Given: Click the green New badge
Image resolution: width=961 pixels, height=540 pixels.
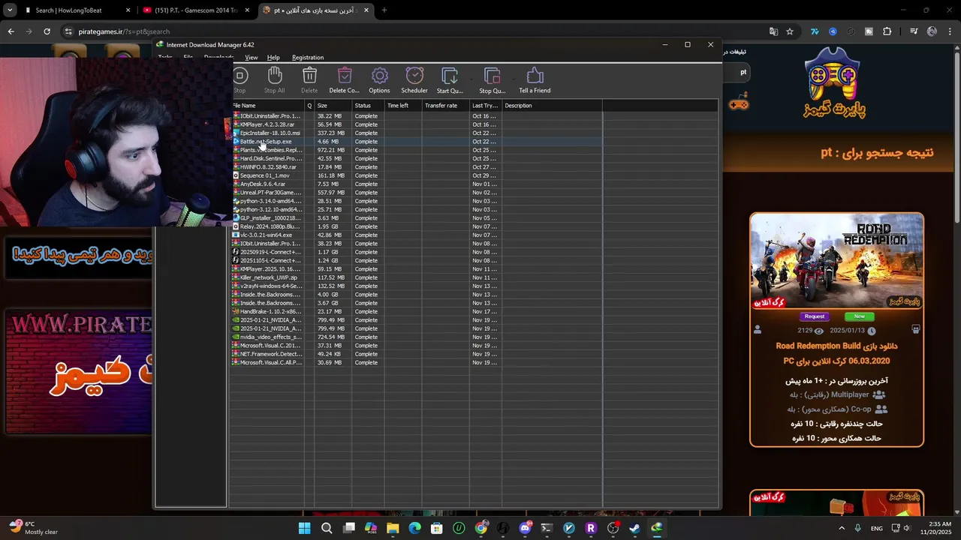Looking at the screenshot, I should 859,316.
